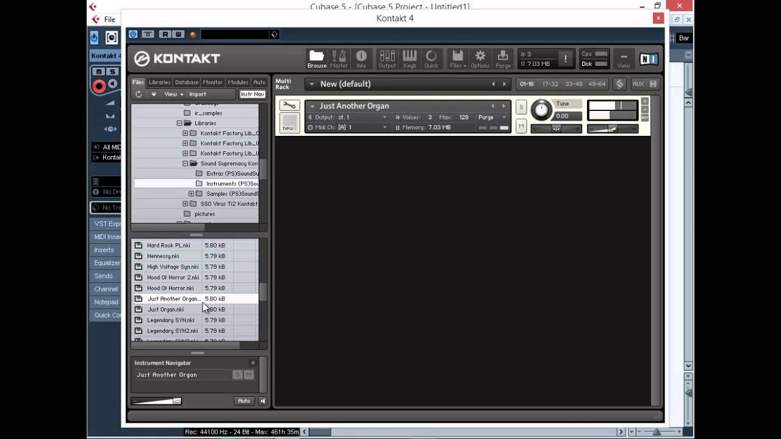Toggle Write automation W button
Viewport: 781px width, 439px height.
tap(178, 35)
